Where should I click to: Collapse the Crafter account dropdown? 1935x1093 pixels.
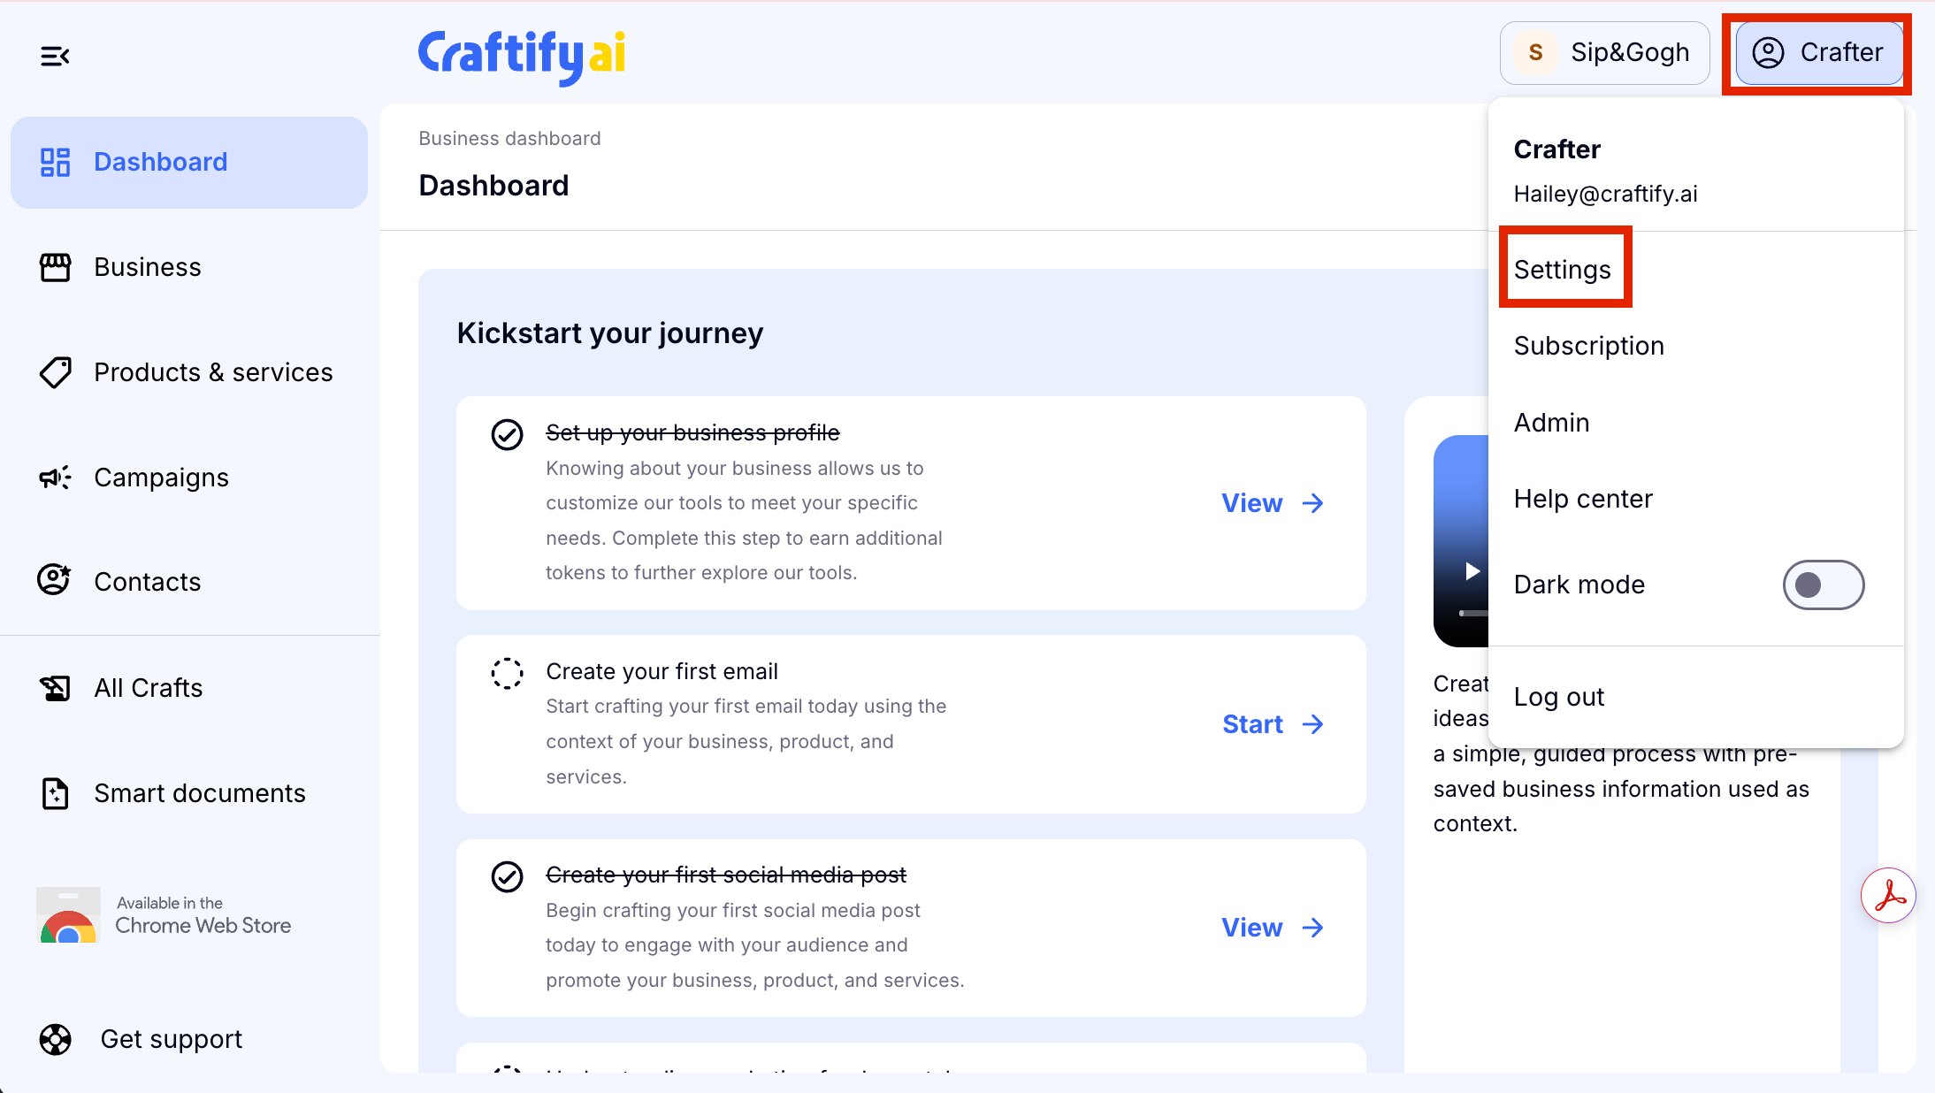coord(1819,53)
